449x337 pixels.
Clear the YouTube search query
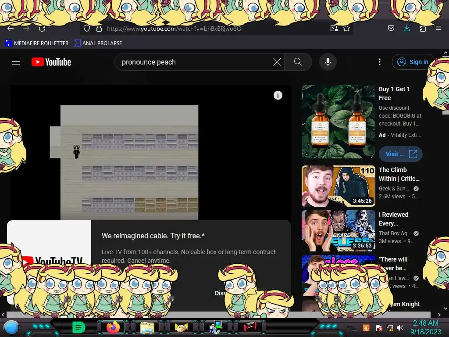[x=277, y=62]
